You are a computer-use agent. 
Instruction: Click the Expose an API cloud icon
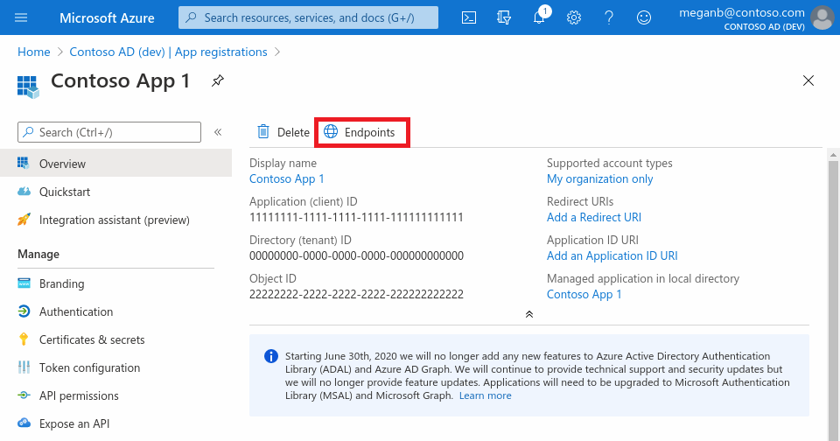click(24, 423)
